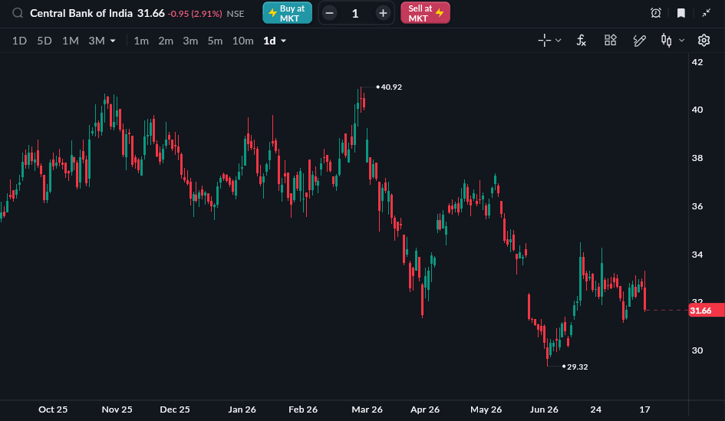This screenshot has width=725, height=421.
Task: Switch to 3m interval
Action: coord(190,41)
